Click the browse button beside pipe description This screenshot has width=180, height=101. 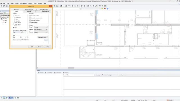tap(46, 40)
